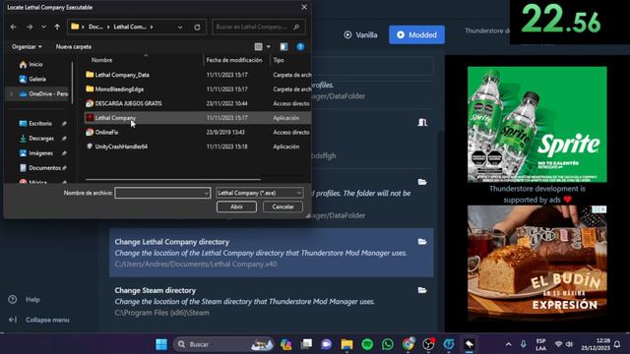This screenshot has width=630, height=354.
Task: Launch the game with Modded button
Action: pyautogui.click(x=416, y=35)
